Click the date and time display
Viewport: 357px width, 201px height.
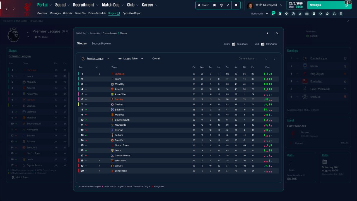tap(296, 5)
